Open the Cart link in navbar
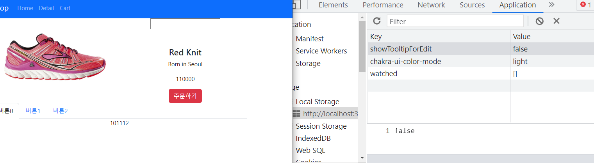 pos(65,8)
